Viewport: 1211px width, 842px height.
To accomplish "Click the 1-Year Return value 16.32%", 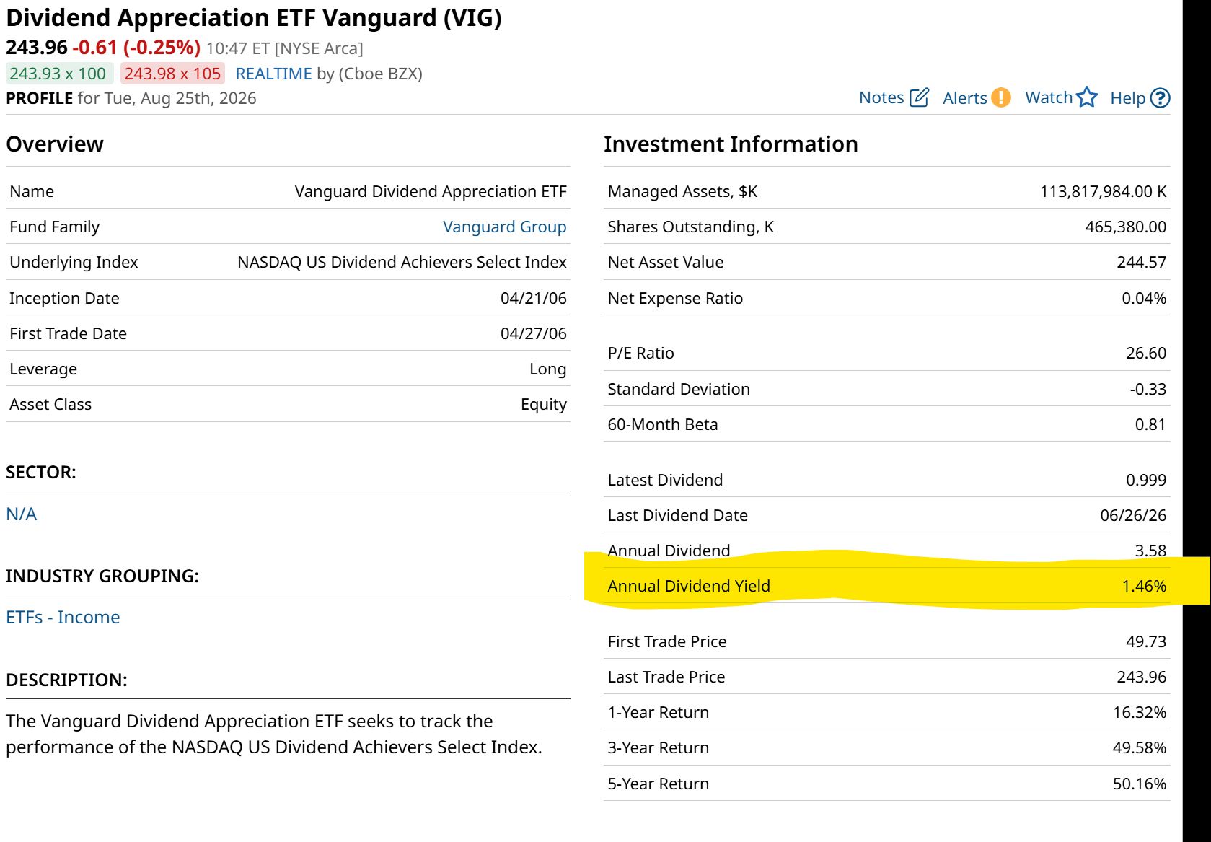I will coord(1140,712).
